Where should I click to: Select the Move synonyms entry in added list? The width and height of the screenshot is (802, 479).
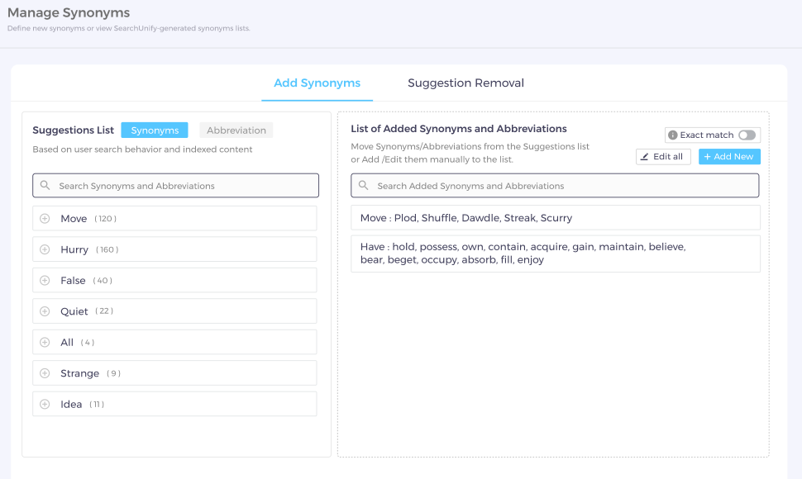pos(555,218)
